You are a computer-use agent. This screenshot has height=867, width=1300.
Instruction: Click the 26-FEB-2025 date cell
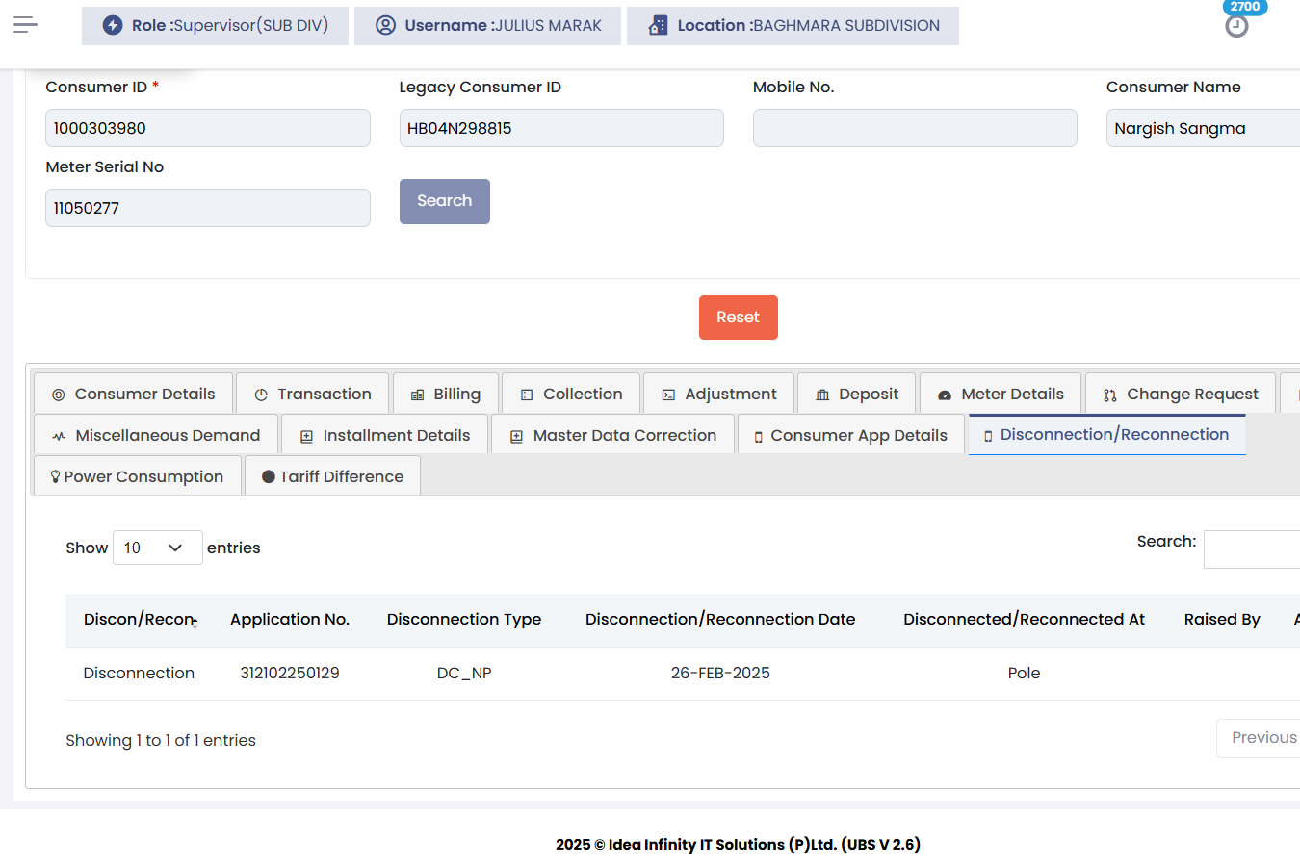720,674
